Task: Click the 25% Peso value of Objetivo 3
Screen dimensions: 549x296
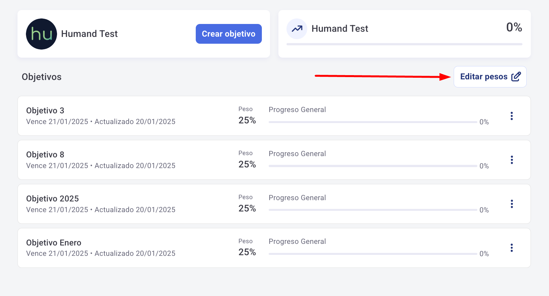Action: tap(247, 120)
